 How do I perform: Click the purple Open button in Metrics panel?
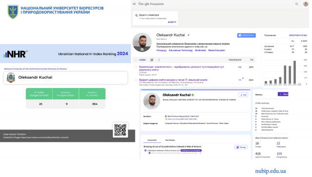(x=283, y=94)
